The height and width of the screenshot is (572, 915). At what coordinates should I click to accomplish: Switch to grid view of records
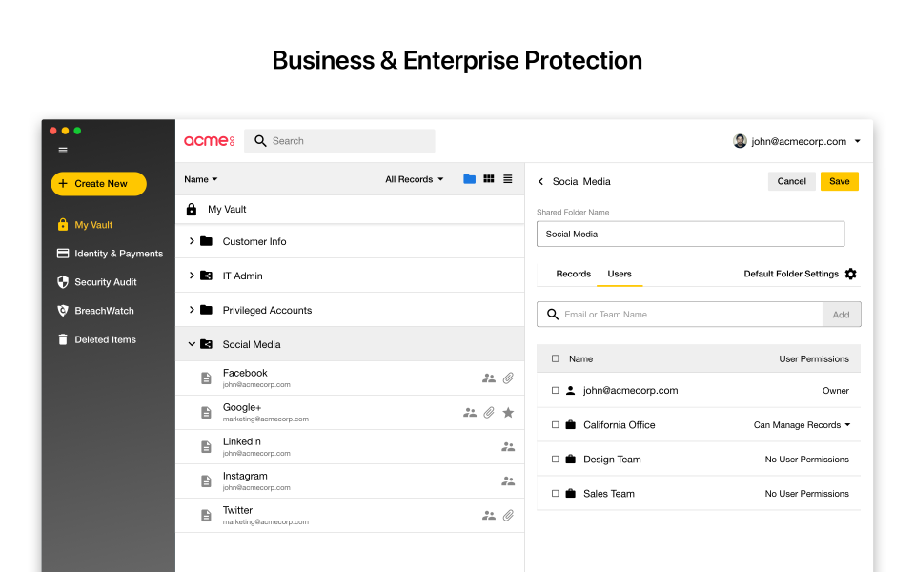click(489, 178)
